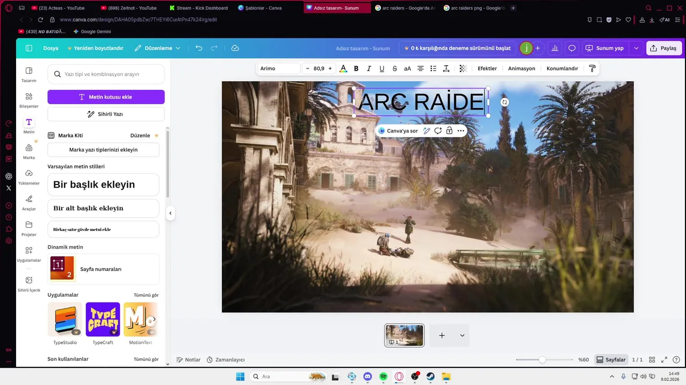Click Marka yazı tiplerinizi ekleyin button
Screen dimensions: 686x385
[x=103, y=150]
